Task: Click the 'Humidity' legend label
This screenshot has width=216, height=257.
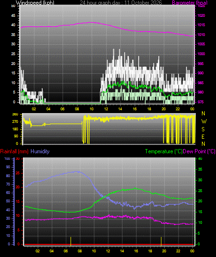Action: (40, 151)
